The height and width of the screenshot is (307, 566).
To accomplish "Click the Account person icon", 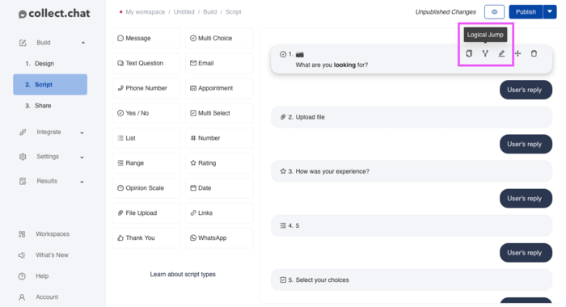I will (22, 297).
